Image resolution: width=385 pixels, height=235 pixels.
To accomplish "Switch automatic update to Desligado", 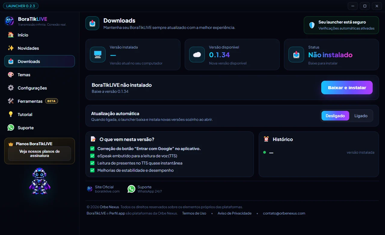I will 335,116.
